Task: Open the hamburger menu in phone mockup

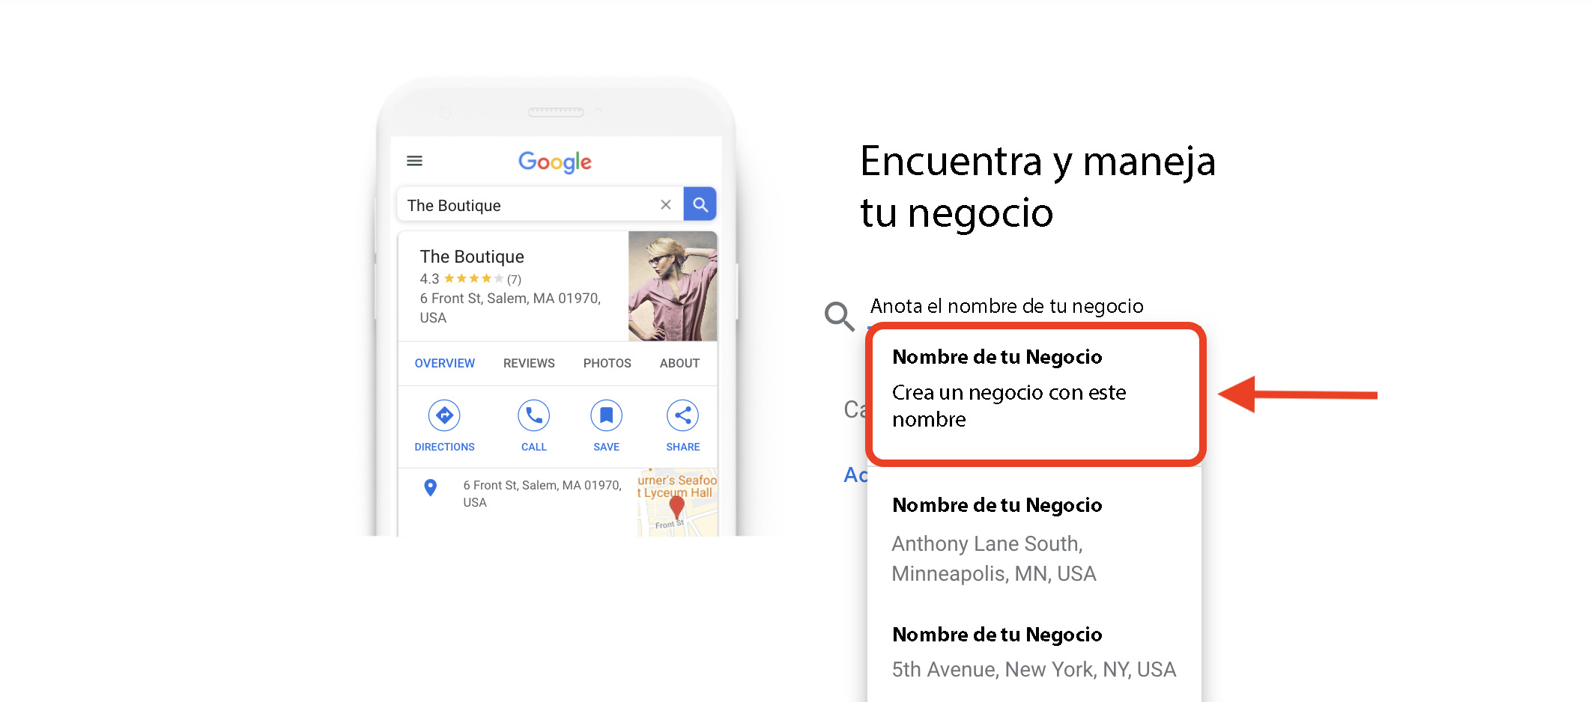Action: (x=414, y=161)
